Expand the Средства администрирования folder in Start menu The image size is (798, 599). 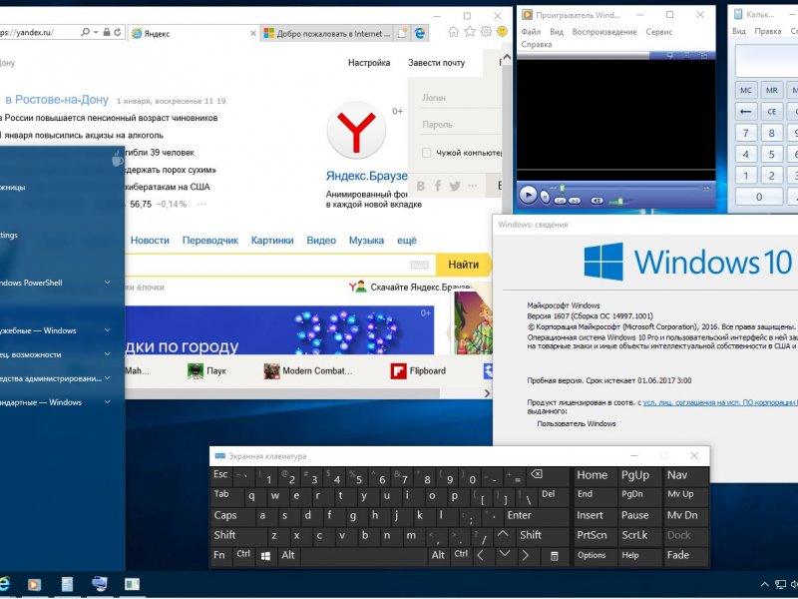tap(108, 378)
